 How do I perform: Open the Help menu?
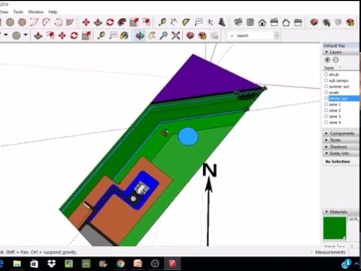53,12
